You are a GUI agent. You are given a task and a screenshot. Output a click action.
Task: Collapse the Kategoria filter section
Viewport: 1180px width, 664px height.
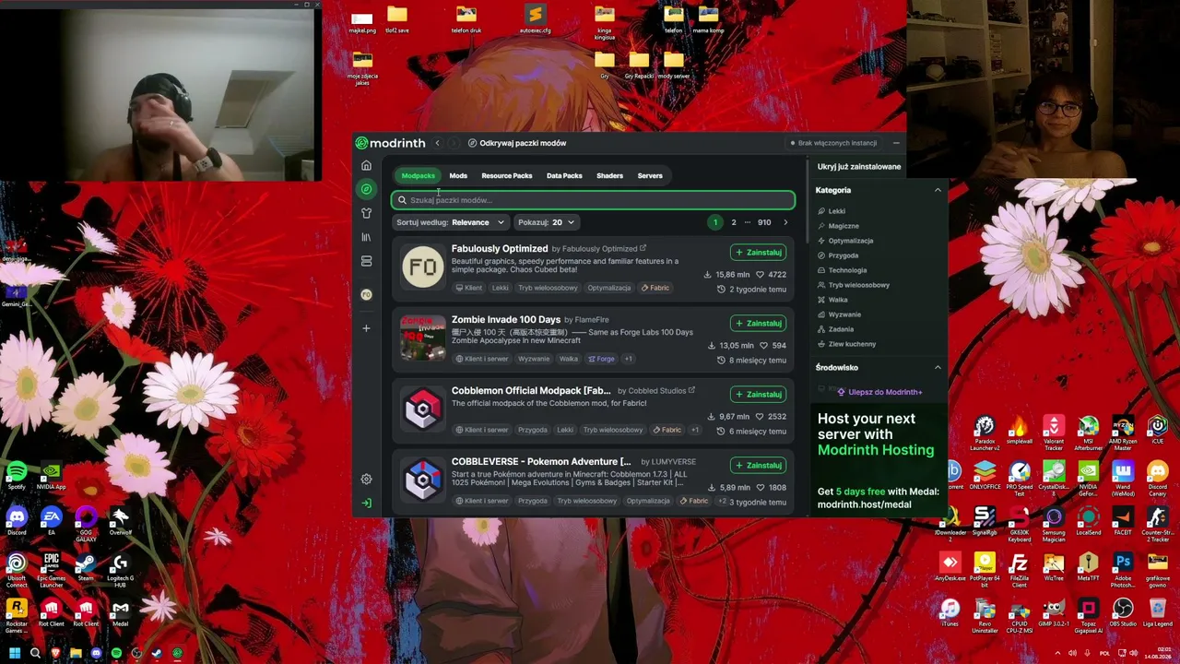(938, 190)
